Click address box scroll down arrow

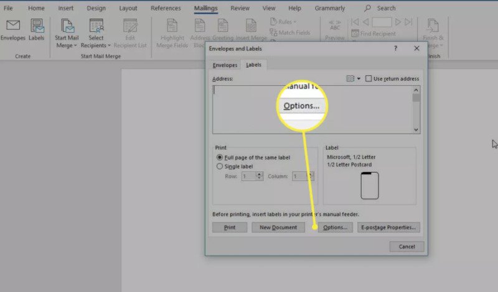tap(416, 130)
